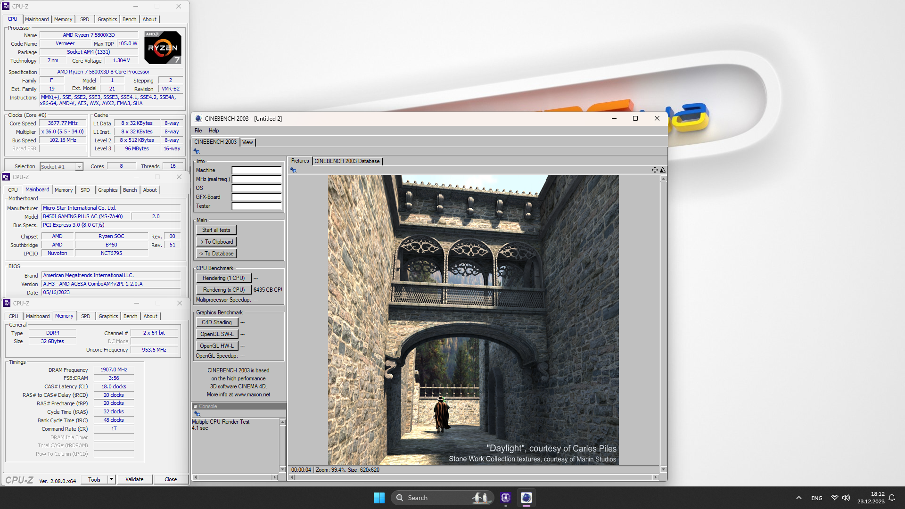Click the 6435 CB-CPU score value
This screenshot has width=905, height=509.
pos(267,290)
